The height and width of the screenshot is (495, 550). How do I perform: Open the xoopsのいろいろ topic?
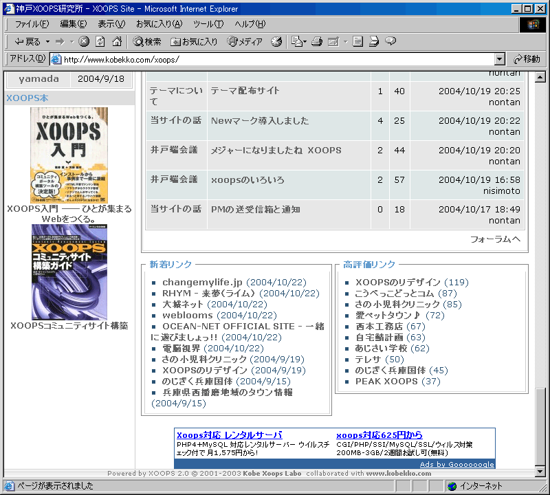coord(247,180)
